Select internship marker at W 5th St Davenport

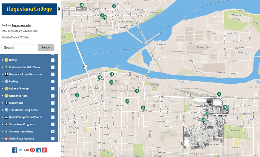coord(81,5)
